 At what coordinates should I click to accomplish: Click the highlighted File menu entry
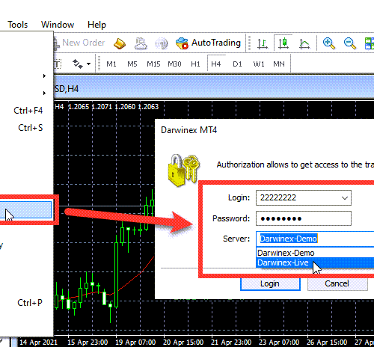(x=25, y=210)
